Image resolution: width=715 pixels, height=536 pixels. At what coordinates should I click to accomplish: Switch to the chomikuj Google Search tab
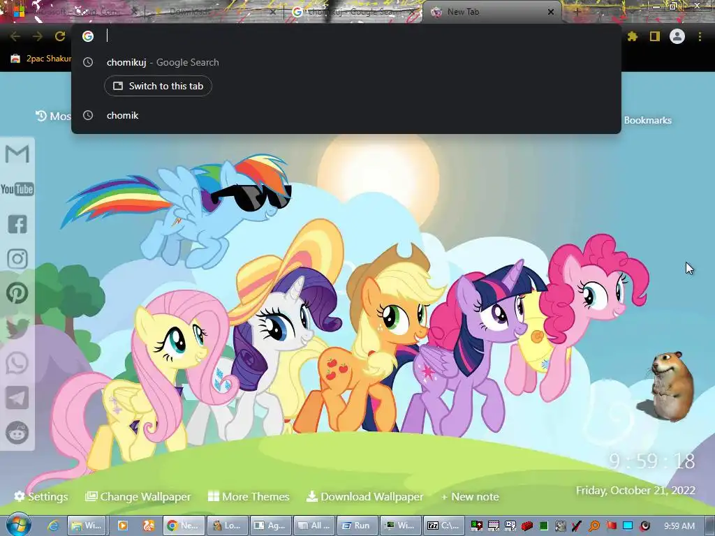coord(353,12)
